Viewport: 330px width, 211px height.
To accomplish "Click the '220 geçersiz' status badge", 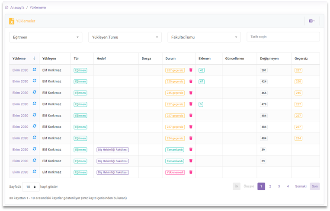I will [175, 82].
